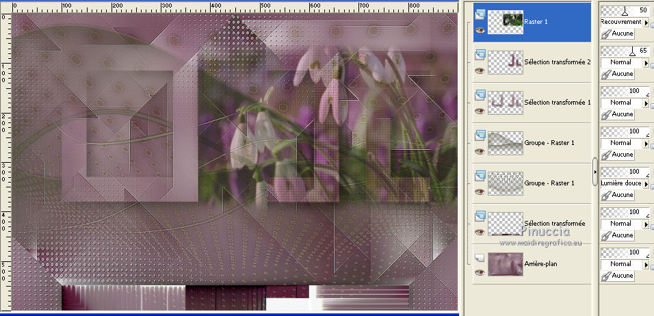Click Aucune link button of unnumbered Sélection transformée
654x316 pixels.
coord(617,235)
